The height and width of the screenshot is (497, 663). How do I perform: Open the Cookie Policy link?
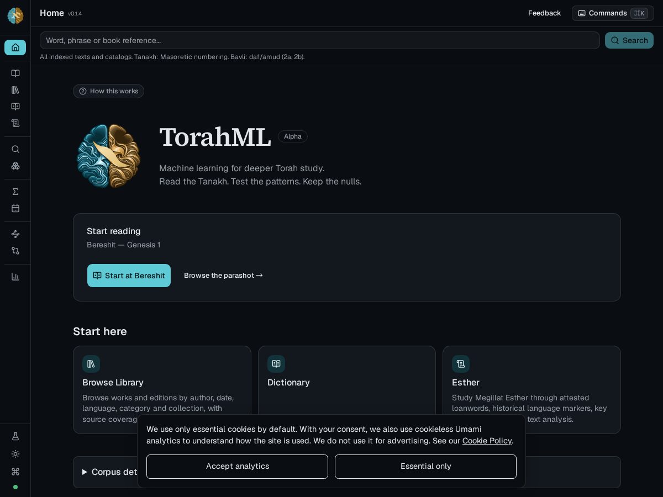(x=487, y=441)
